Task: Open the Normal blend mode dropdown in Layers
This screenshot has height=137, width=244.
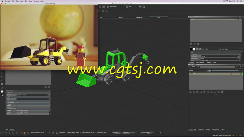Action: click(x=198, y=71)
